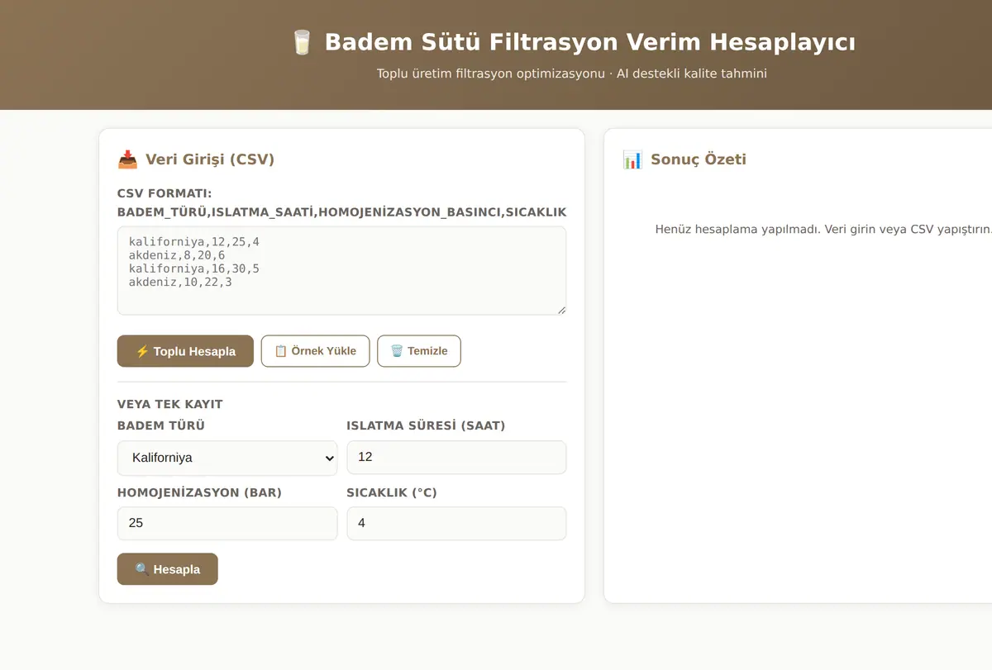This screenshot has height=670, width=992.
Task: Click the milk glass icon in header
Action: pyautogui.click(x=302, y=42)
